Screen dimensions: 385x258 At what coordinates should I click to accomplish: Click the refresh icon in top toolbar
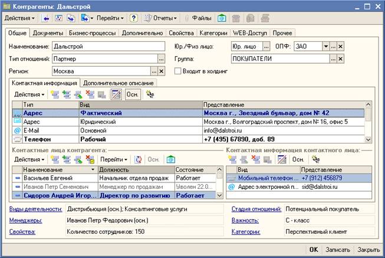(x=58, y=18)
